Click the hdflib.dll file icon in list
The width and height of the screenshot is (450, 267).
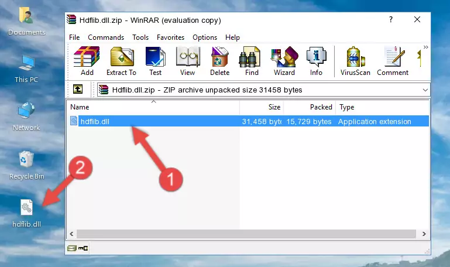click(x=74, y=121)
